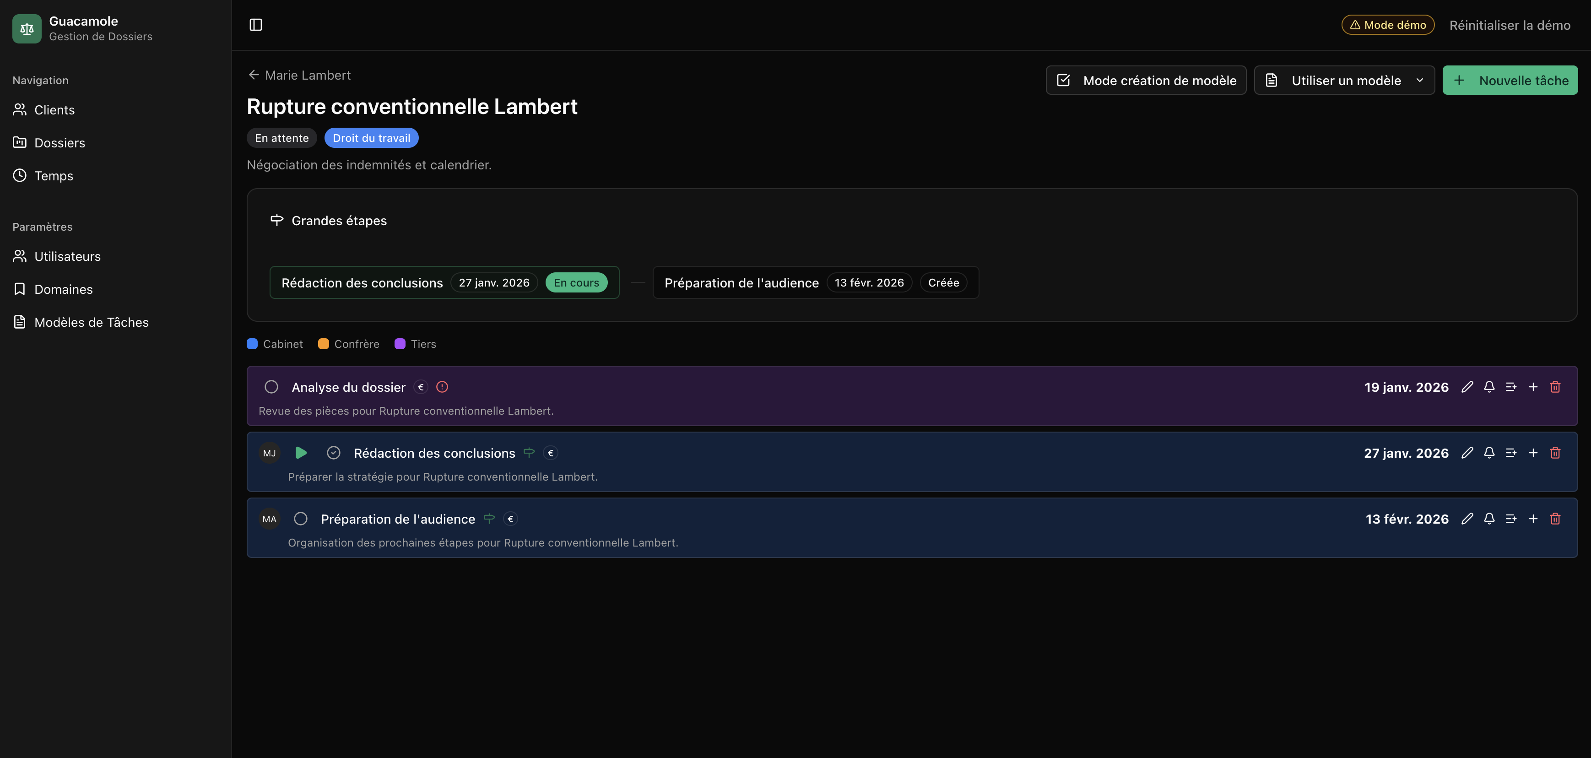The image size is (1591, 758).
Task: Toggle completion circle for Préparation de l'audience
Action: tap(301, 519)
